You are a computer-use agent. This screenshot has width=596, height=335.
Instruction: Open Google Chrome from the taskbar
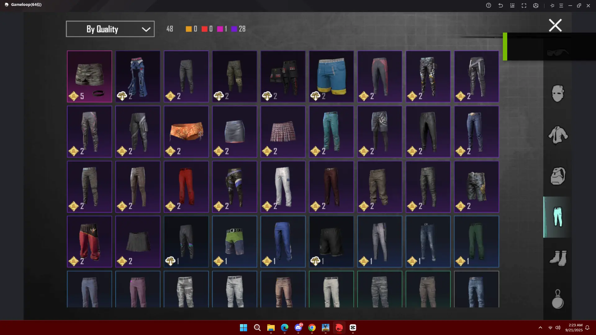click(312, 328)
